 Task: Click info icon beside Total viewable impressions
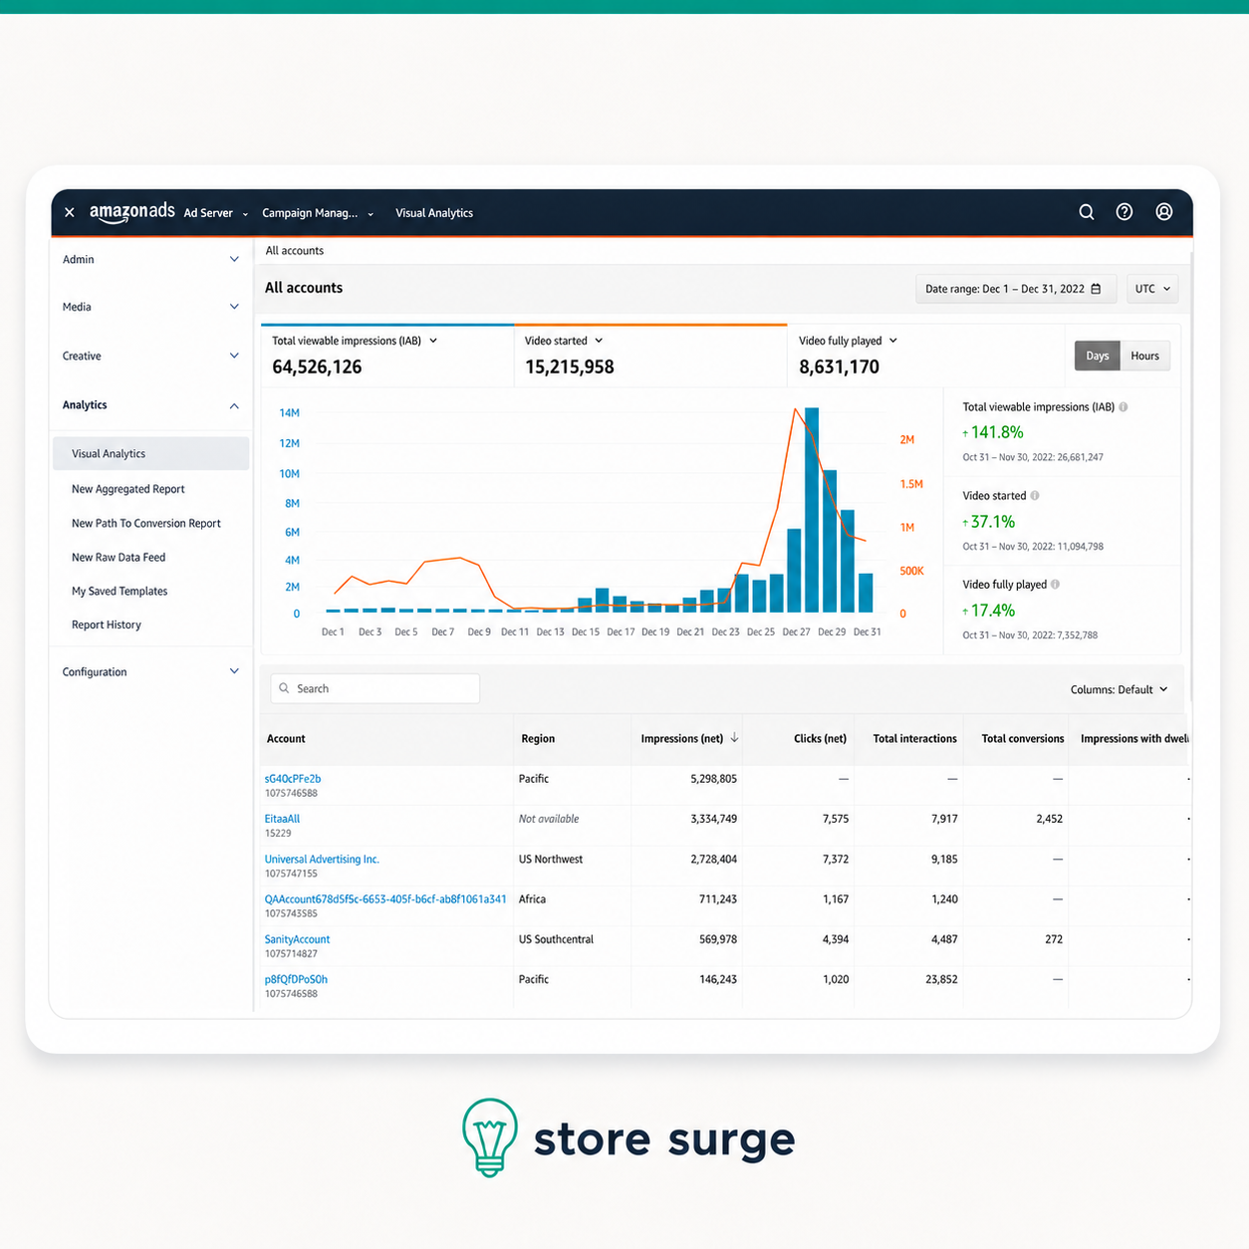(x=1124, y=407)
